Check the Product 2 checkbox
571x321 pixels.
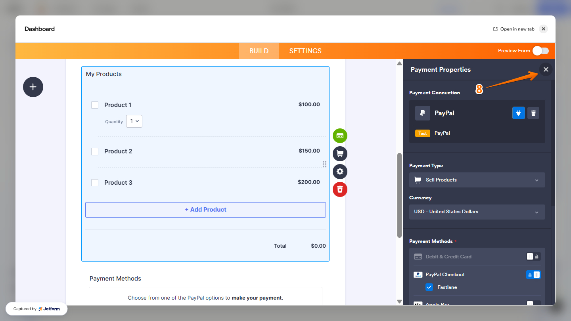[95, 151]
